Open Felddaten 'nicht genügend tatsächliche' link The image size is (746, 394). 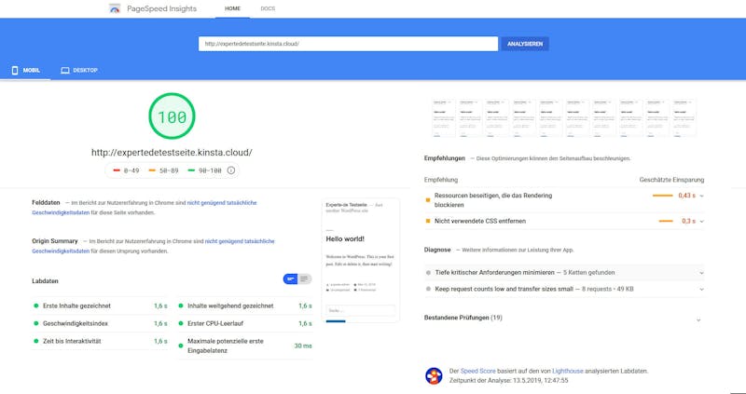pyautogui.click(x=222, y=203)
